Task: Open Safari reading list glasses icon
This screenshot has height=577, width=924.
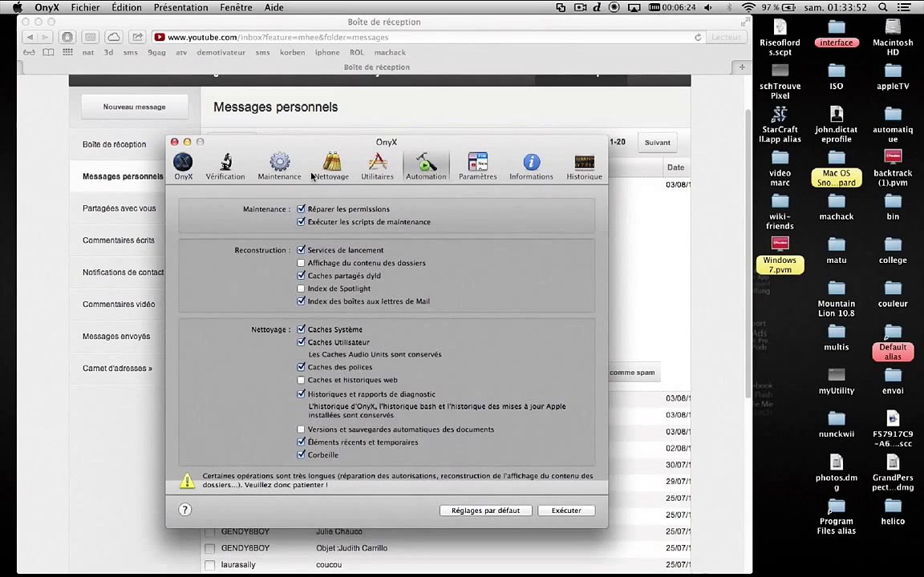Action: [x=29, y=52]
